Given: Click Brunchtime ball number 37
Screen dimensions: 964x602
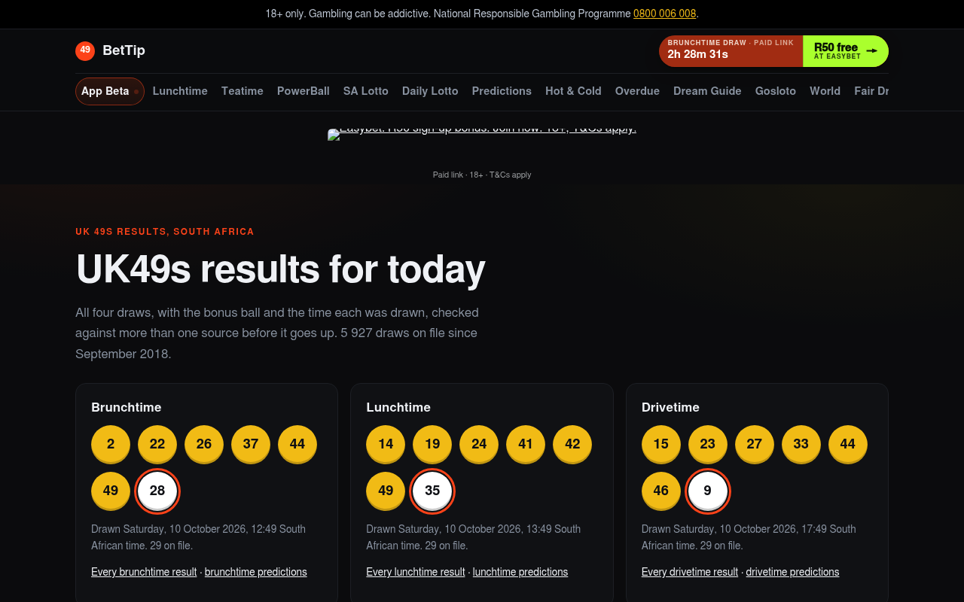Looking at the screenshot, I should coord(251,444).
